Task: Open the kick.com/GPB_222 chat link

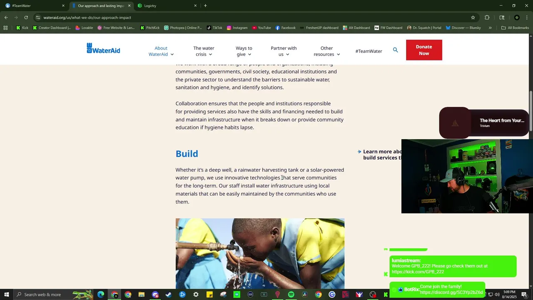Action: coord(418,272)
